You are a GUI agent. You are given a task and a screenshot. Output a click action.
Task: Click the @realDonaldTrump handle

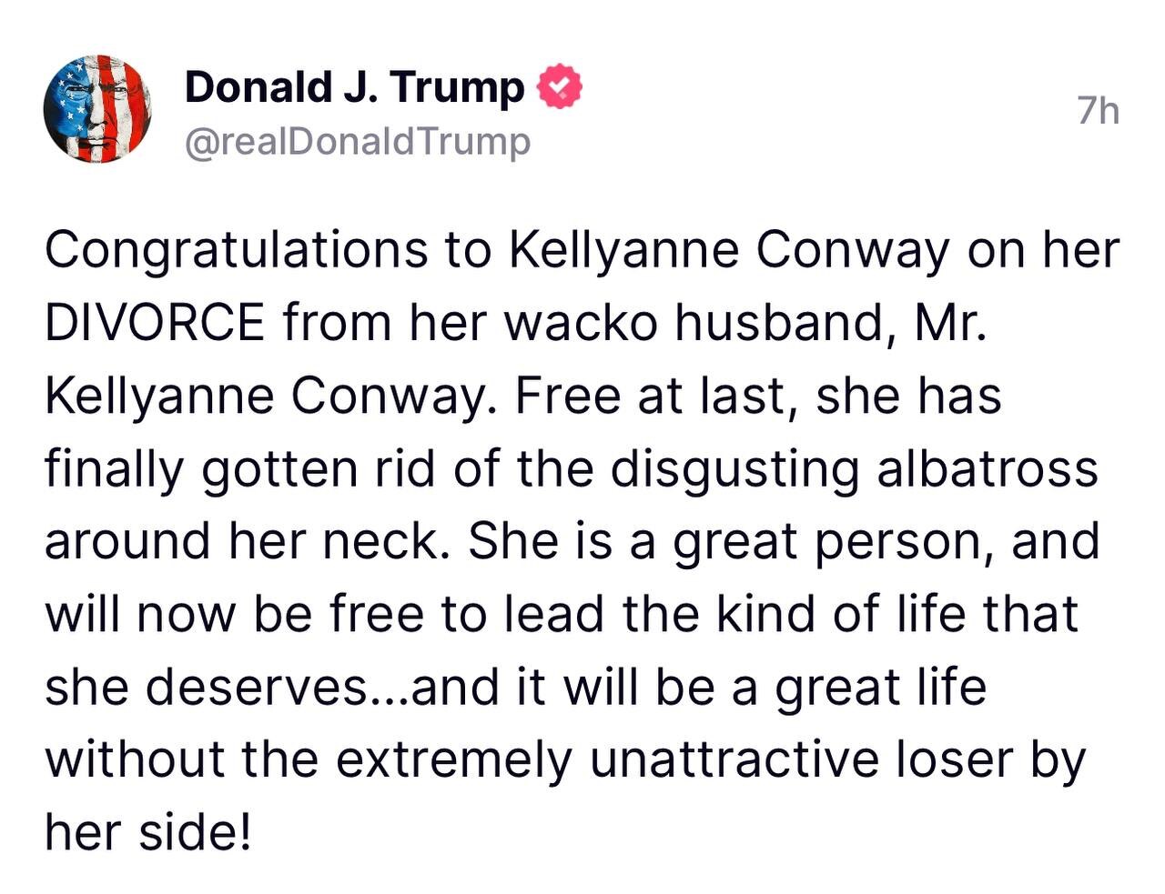pyautogui.click(x=359, y=141)
